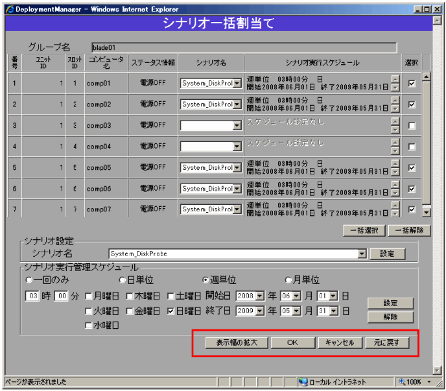This screenshot has width=446, height=391.
Task: Toggle selection checkbox for comp05
Action: click(x=411, y=167)
